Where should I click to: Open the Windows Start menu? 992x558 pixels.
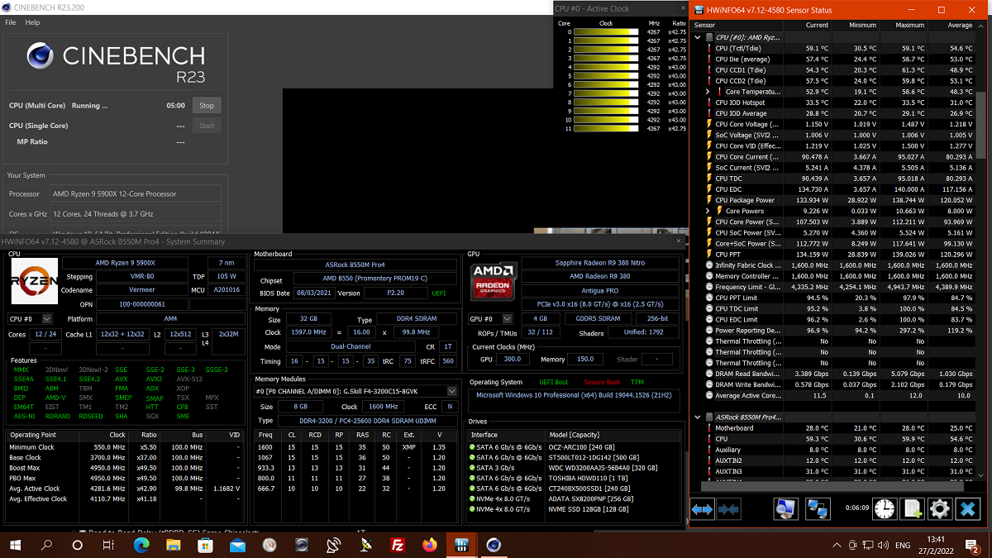[x=16, y=545]
